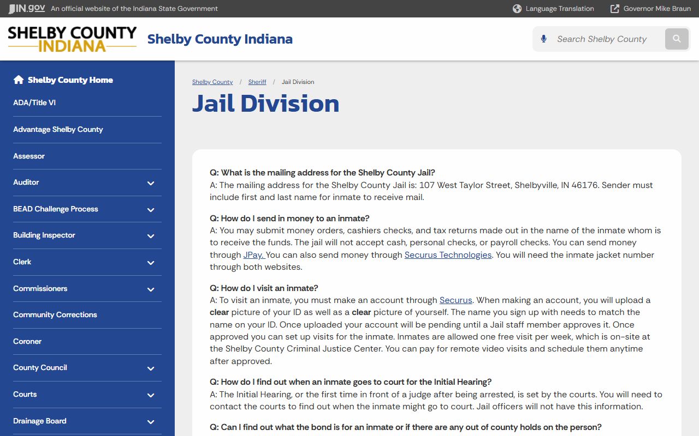This screenshot has width=699, height=436.
Task: Expand the Courts submenu chevron
Action: 151,395
